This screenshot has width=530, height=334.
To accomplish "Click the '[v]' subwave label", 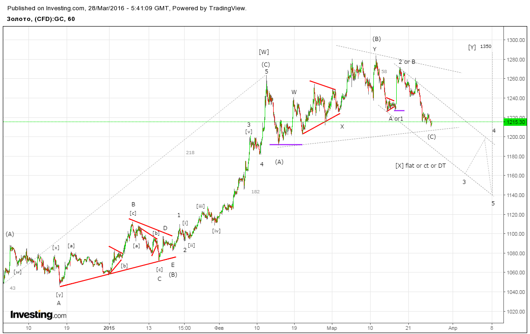I will (249, 132).
